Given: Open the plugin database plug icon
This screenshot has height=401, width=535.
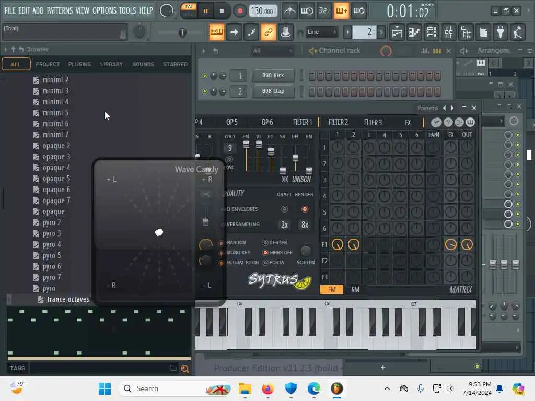Looking at the screenshot, I should coord(501,32).
